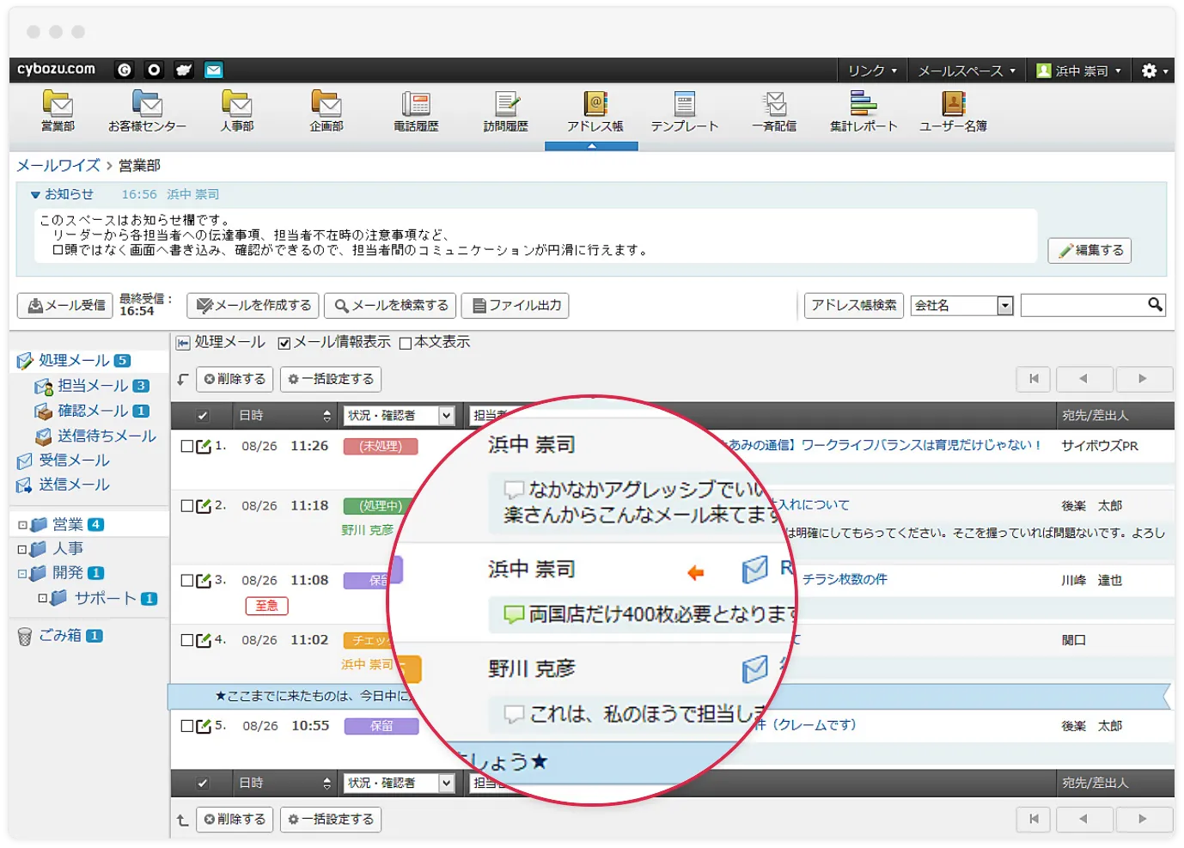Enable 本文表示 checkbox
Viewport: 1184px width, 848px height.
coord(406,343)
